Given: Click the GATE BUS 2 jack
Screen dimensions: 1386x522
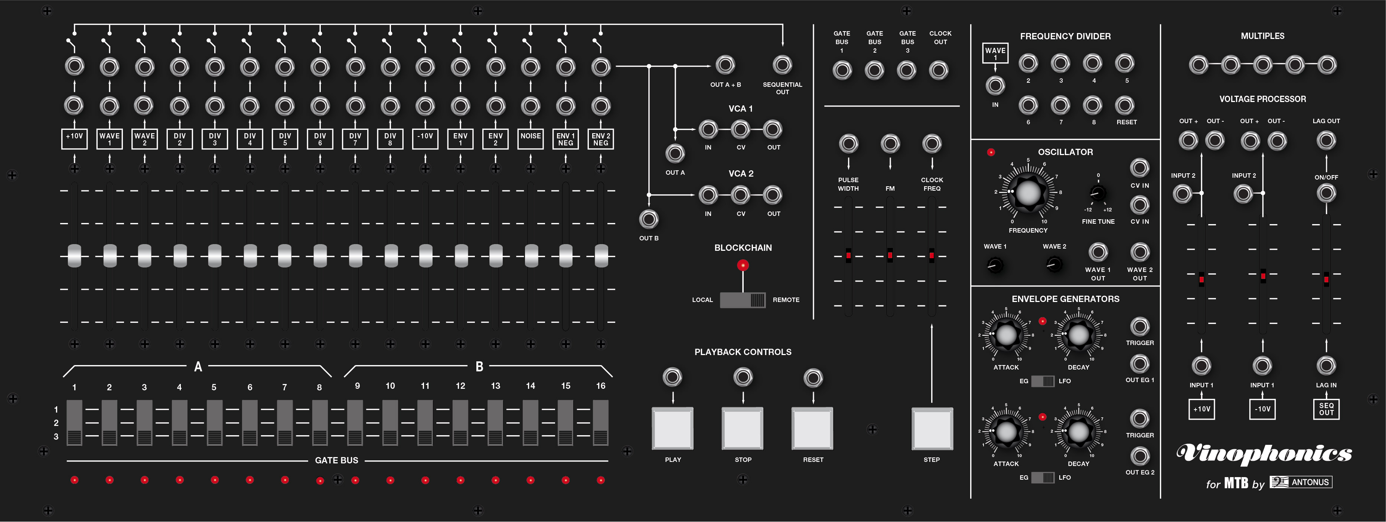Looking at the screenshot, I should point(874,70).
